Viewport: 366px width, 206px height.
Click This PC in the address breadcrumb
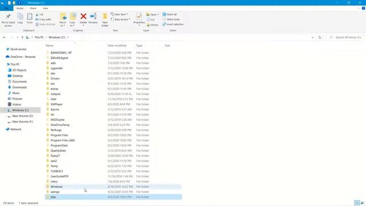[x=39, y=37]
